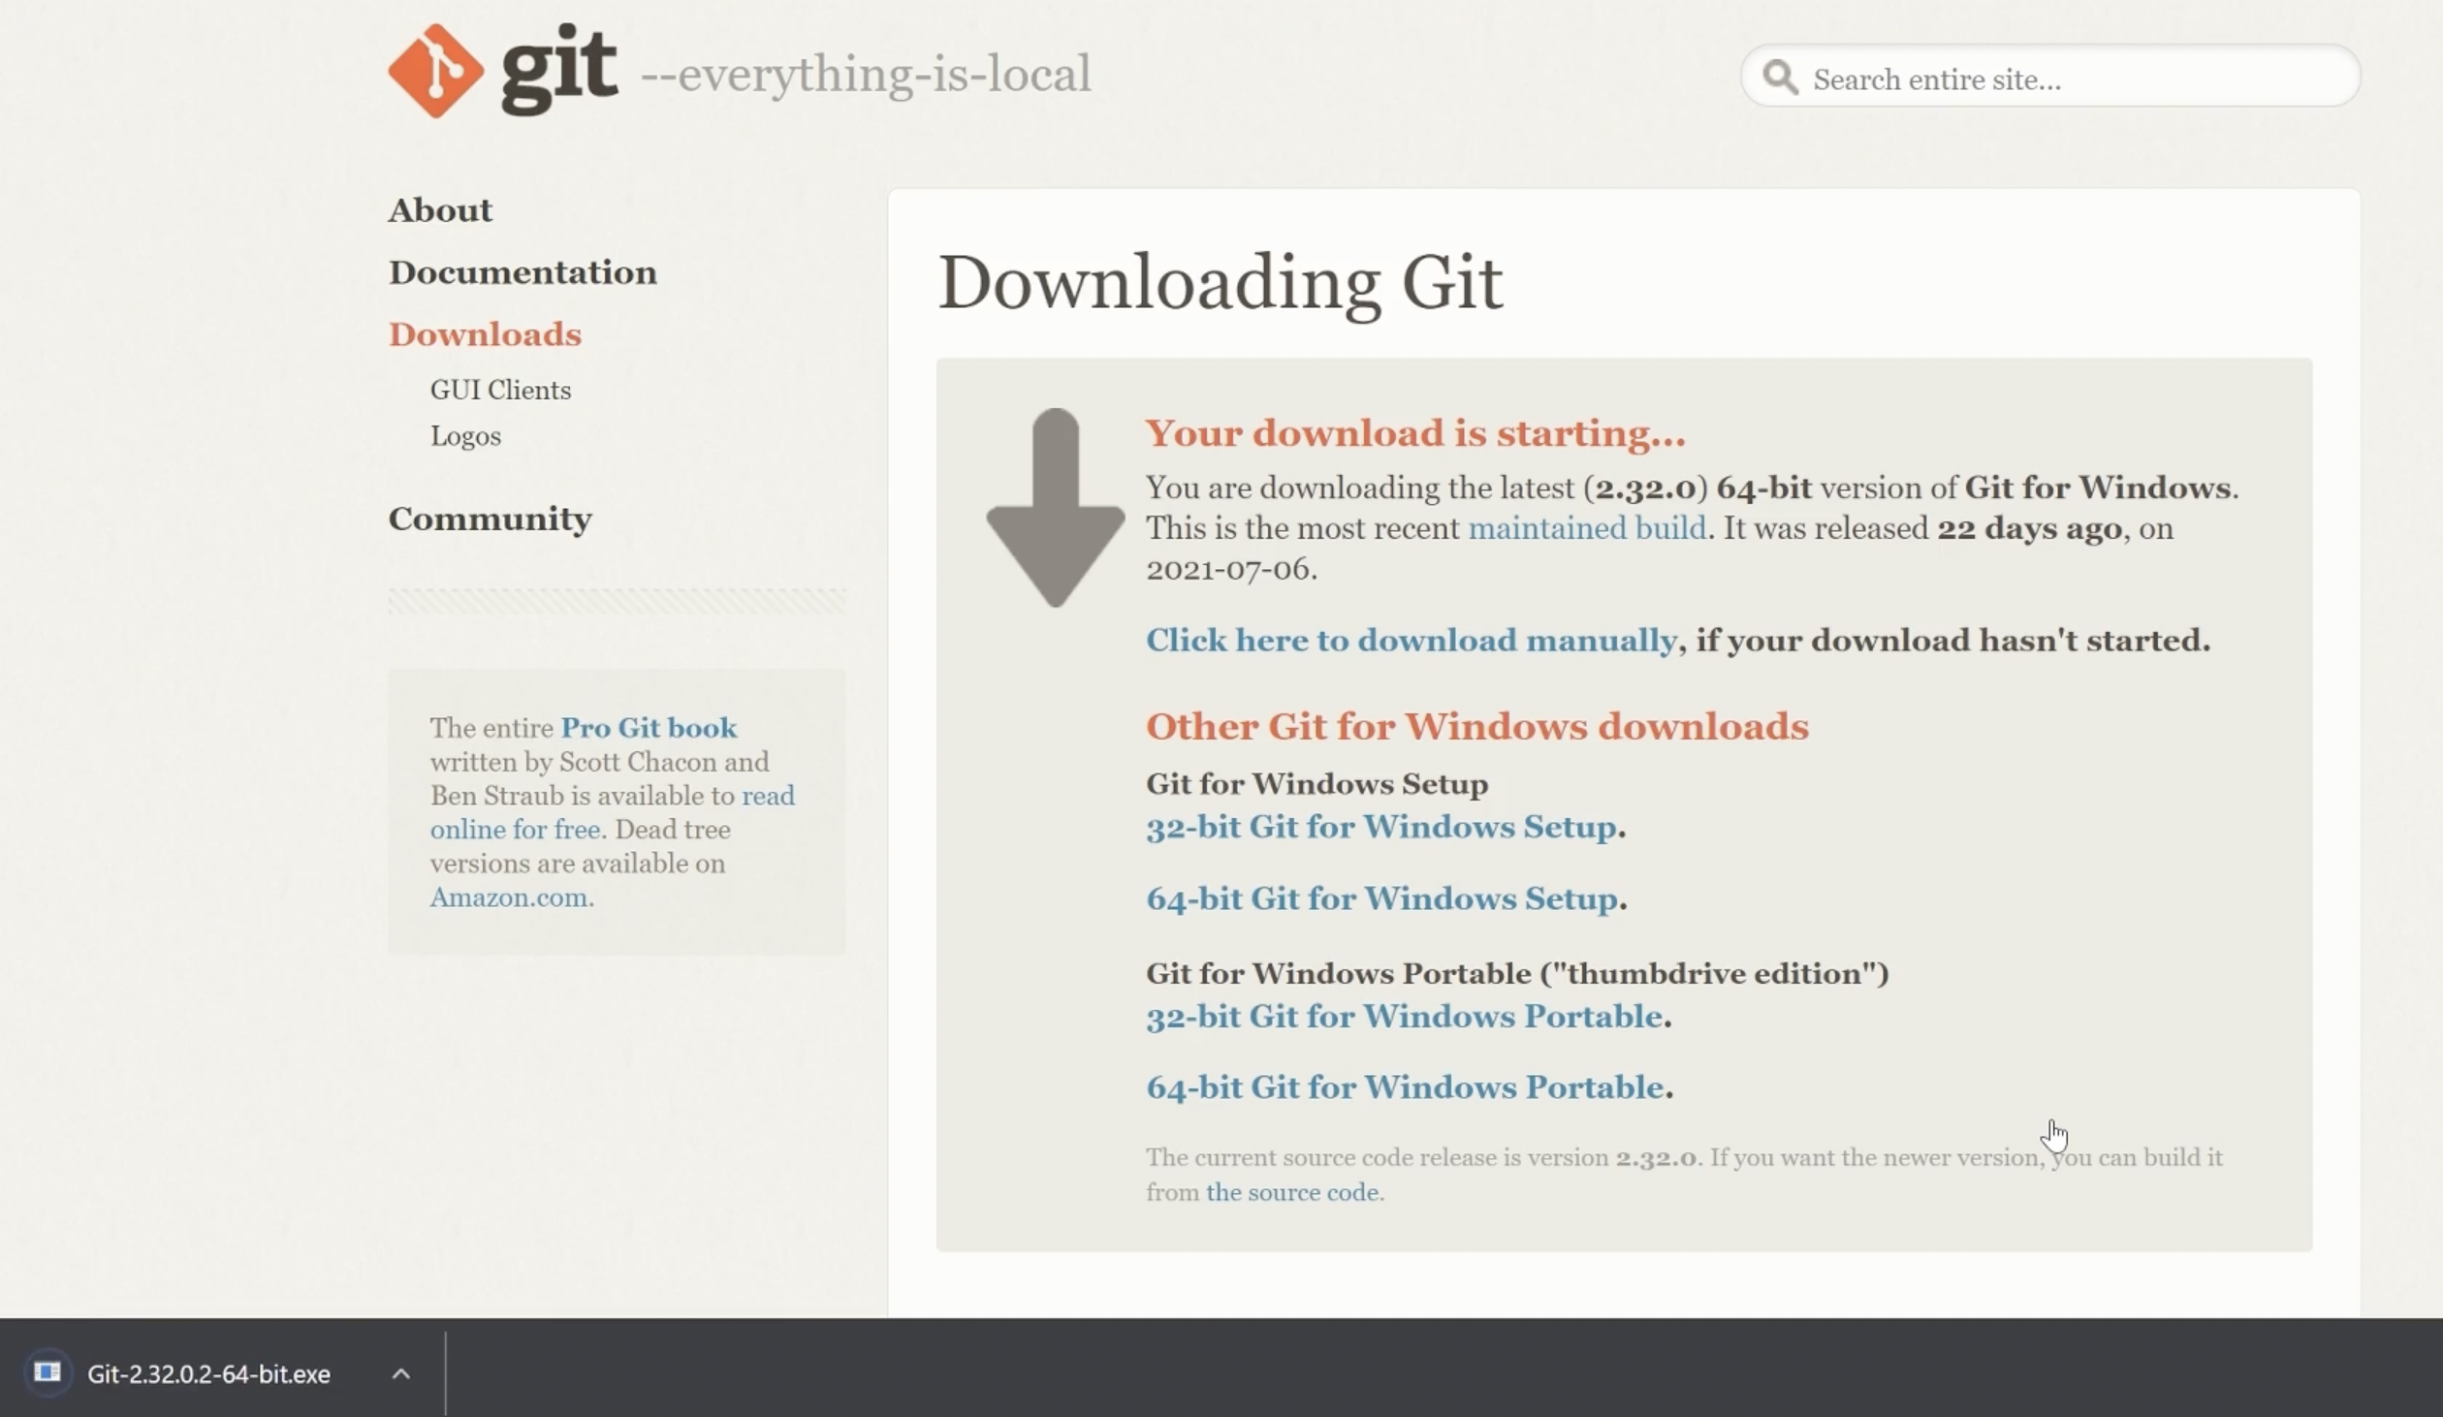The height and width of the screenshot is (1417, 2443).
Task: Open GUI Clients subpage
Action: pyautogui.click(x=500, y=390)
